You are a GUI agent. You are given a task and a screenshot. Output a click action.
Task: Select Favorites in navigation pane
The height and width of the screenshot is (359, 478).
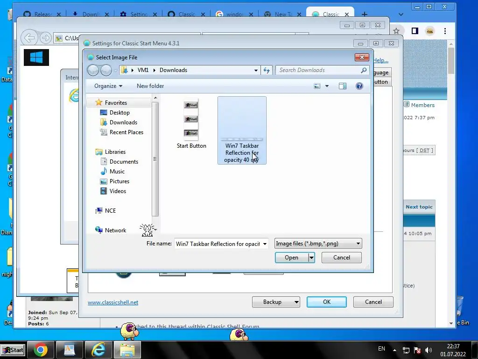click(116, 103)
